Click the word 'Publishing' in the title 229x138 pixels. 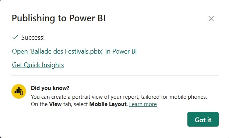pyautogui.click(x=33, y=19)
